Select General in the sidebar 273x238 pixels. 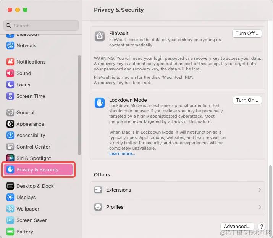25,112
